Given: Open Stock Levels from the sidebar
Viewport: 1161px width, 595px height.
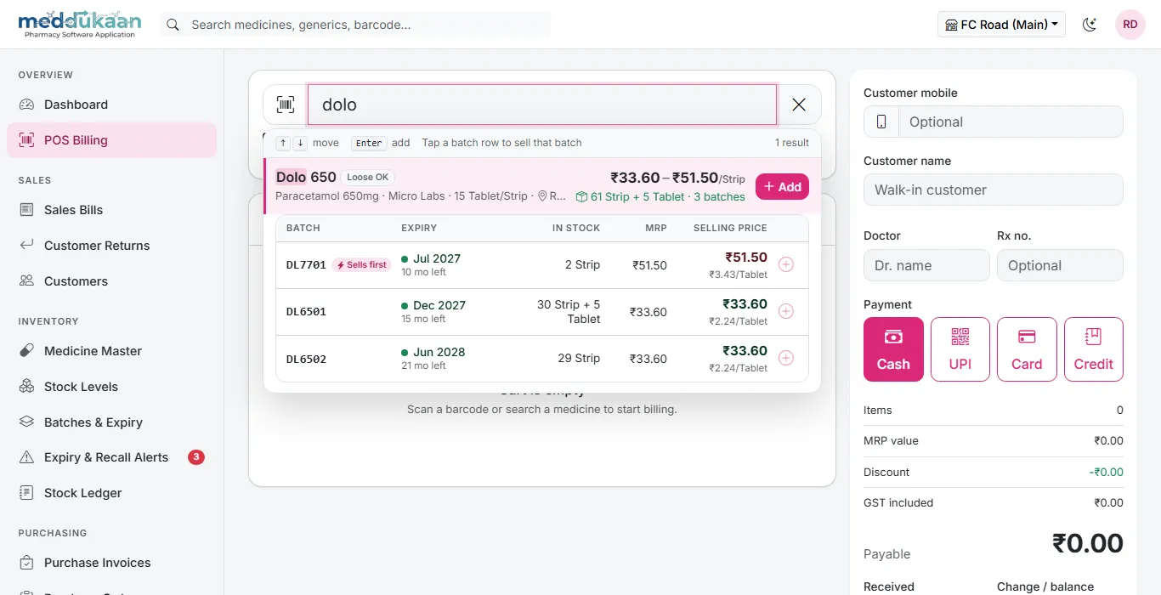Looking at the screenshot, I should tap(111, 387).
